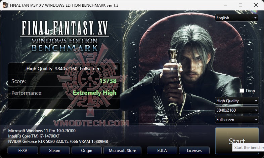Click the Final Fantasy XV title logo
The image size is (264, 158).
(64, 36)
